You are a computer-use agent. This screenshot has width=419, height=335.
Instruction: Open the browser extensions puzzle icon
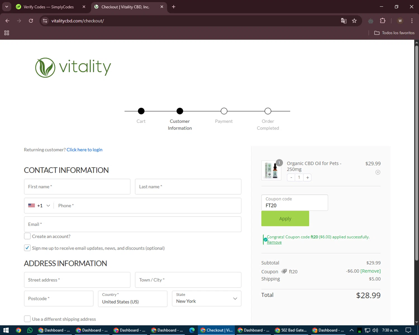pos(383,21)
